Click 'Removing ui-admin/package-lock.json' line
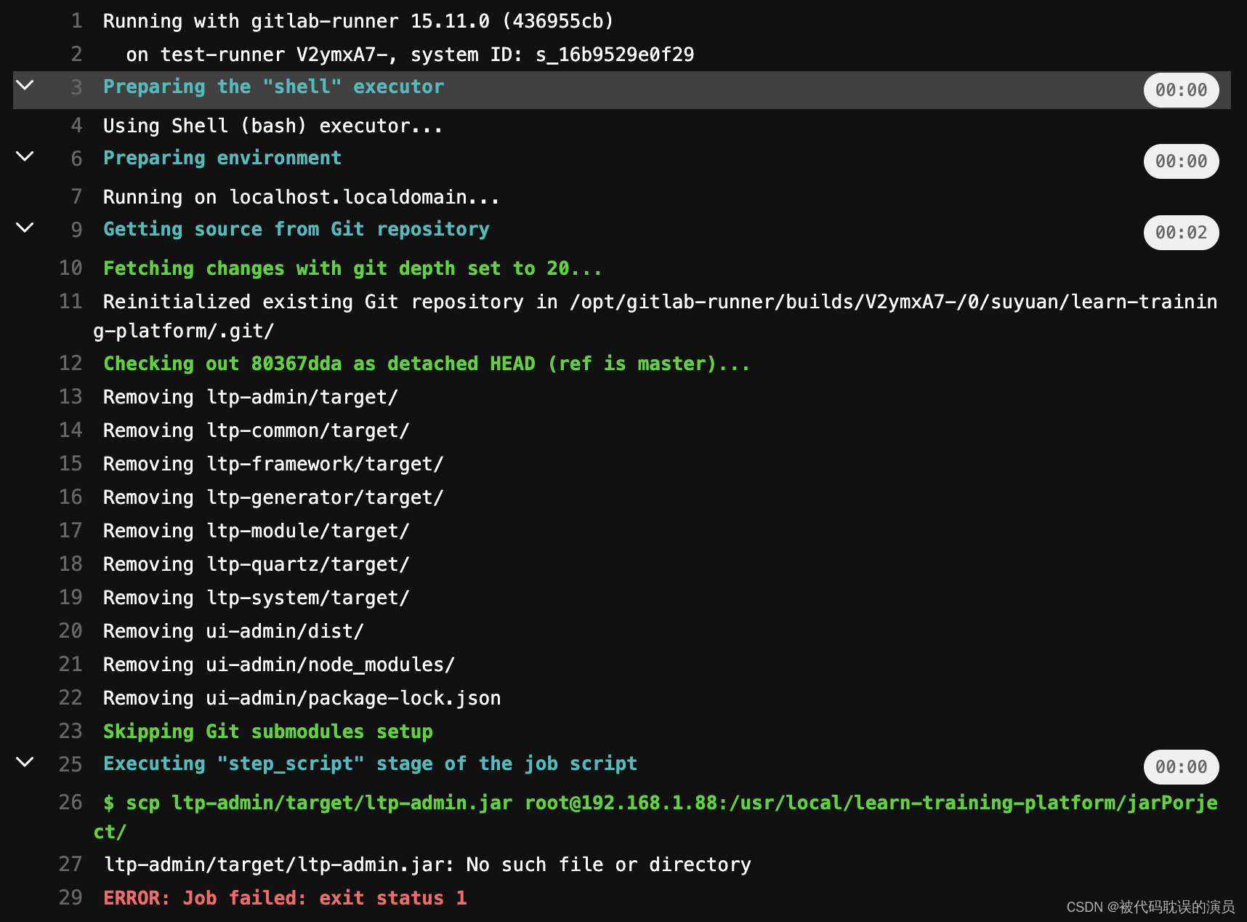Screen dimensions: 1247x922 pyautogui.click(x=302, y=698)
